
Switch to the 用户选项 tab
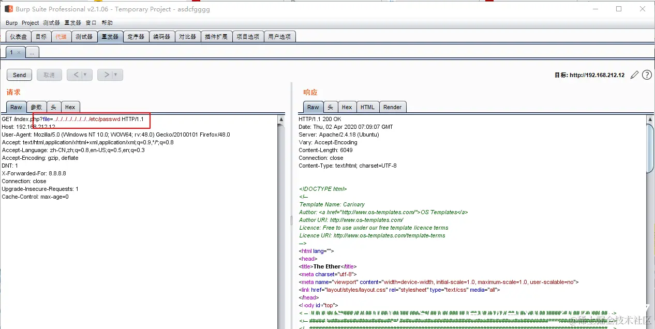(279, 37)
